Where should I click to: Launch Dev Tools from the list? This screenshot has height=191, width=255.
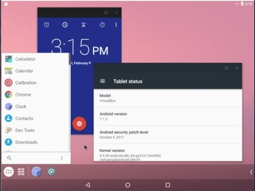36,130
